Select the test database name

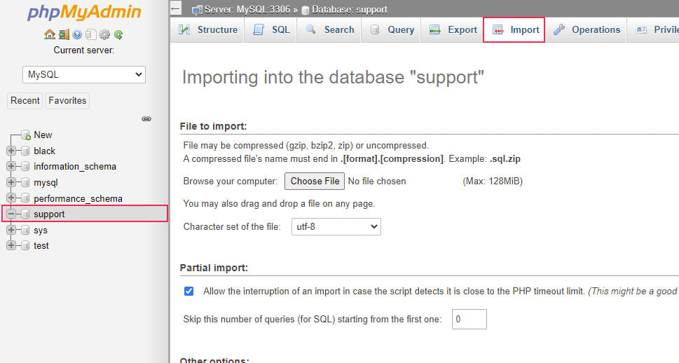point(41,245)
